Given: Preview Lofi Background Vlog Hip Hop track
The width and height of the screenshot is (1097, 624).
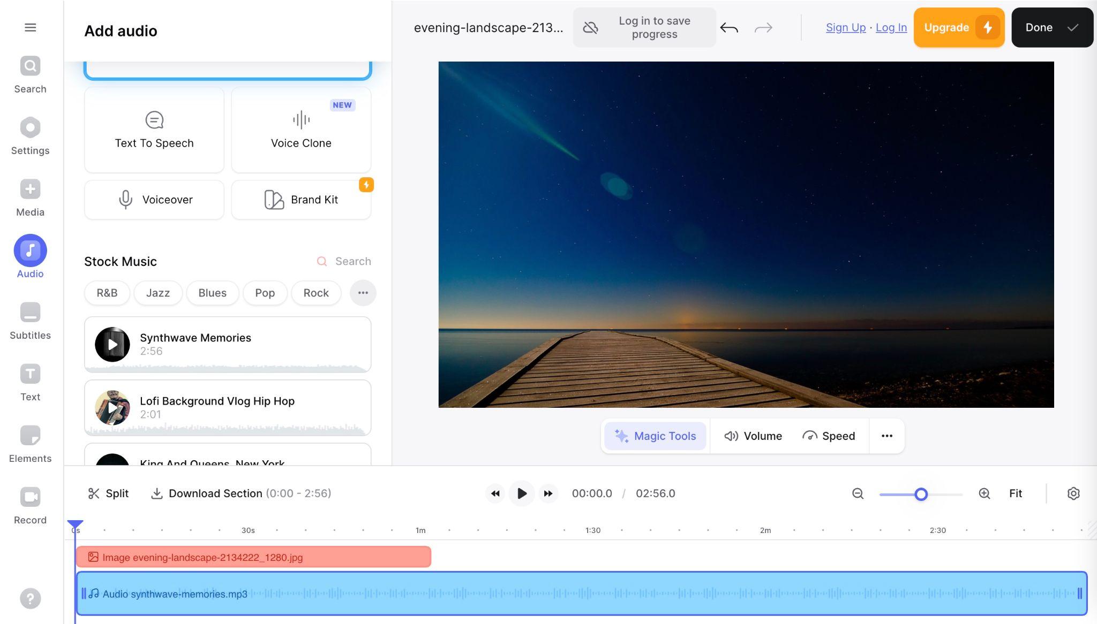Looking at the screenshot, I should click(112, 408).
